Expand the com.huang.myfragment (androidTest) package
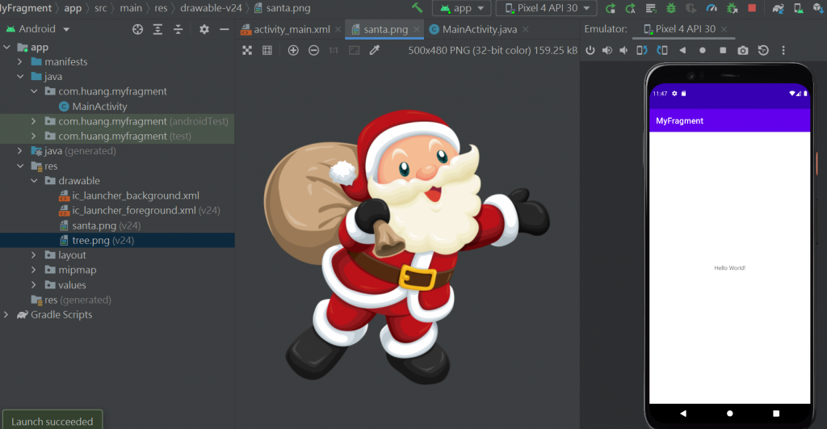 click(34, 121)
